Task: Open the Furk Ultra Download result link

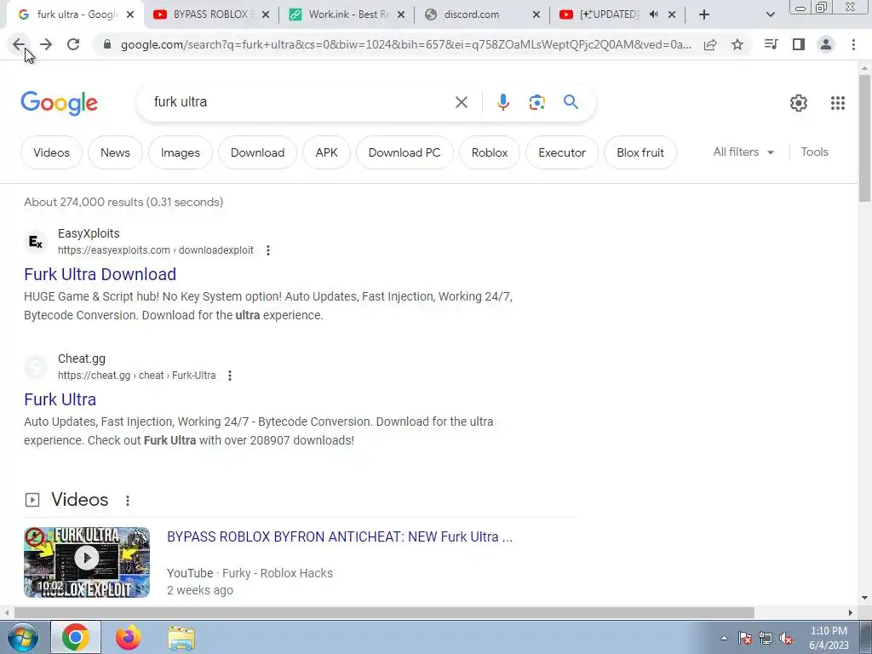Action: click(x=100, y=274)
